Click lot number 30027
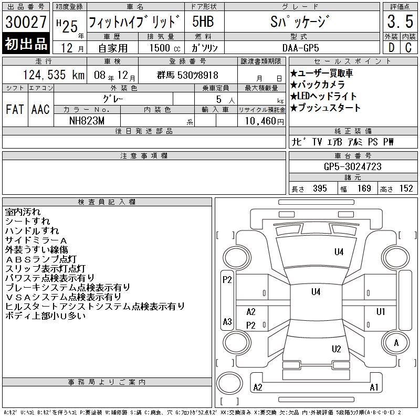 click(x=26, y=22)
